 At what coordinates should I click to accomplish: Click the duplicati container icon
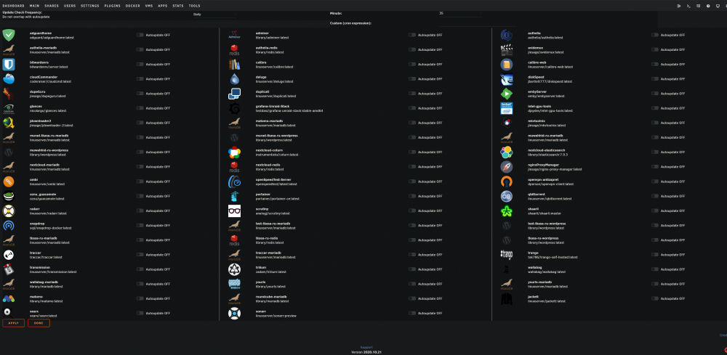[234, 94]
